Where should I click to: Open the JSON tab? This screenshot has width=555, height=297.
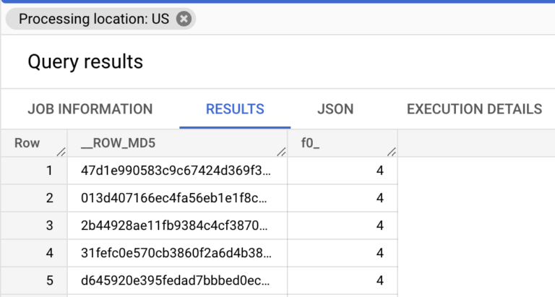coord(335,109)
